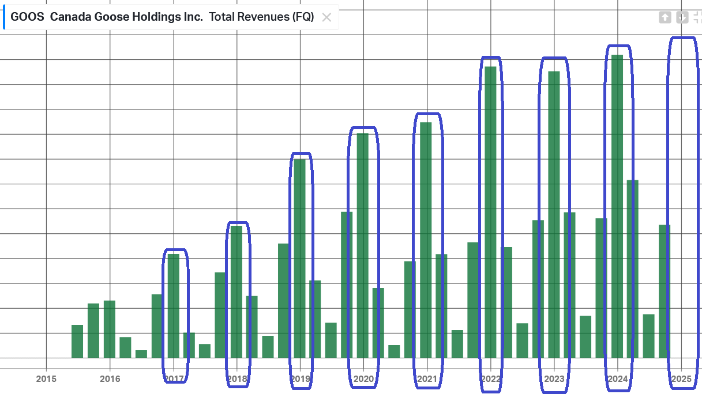Move the pane down with the down-arrow icon

[x=682, y=17]
